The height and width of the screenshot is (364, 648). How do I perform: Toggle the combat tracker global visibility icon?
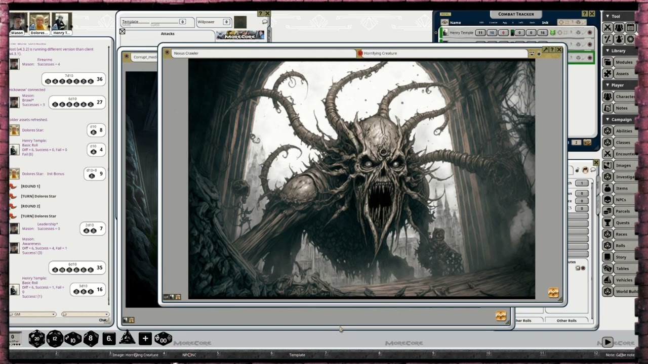coord(444,22)
